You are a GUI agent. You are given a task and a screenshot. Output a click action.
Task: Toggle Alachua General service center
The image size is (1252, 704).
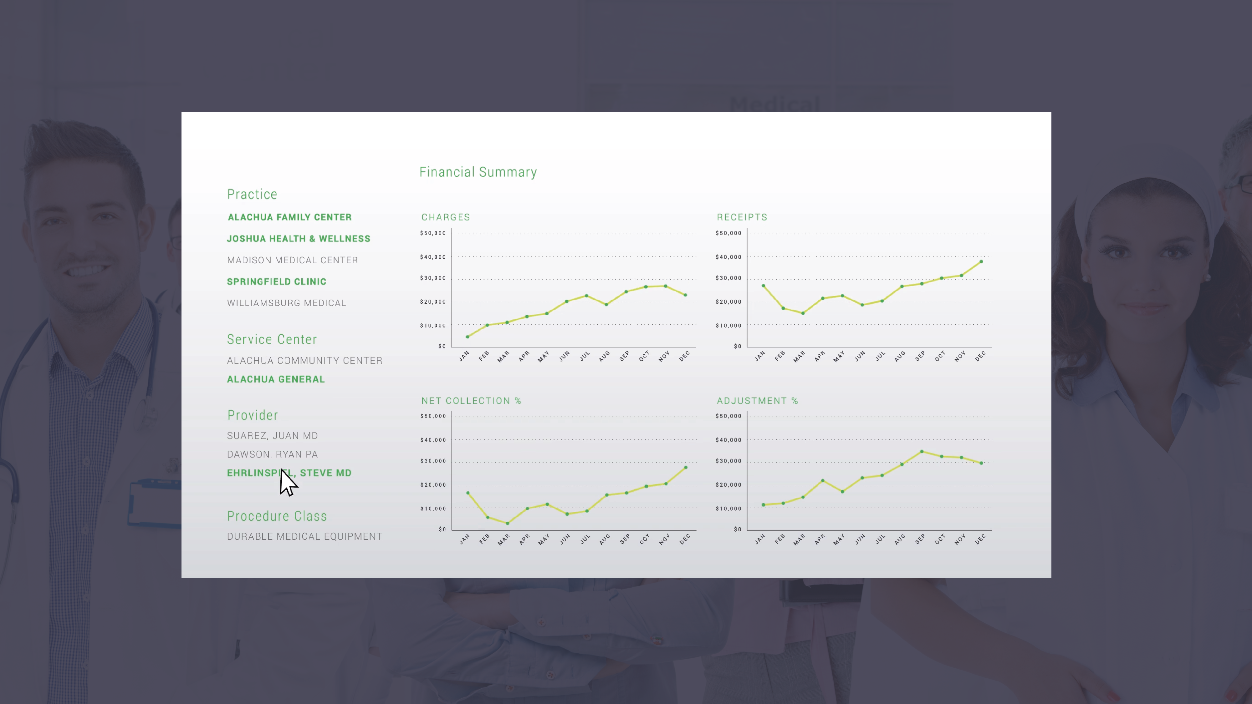[x=276, y=379]
